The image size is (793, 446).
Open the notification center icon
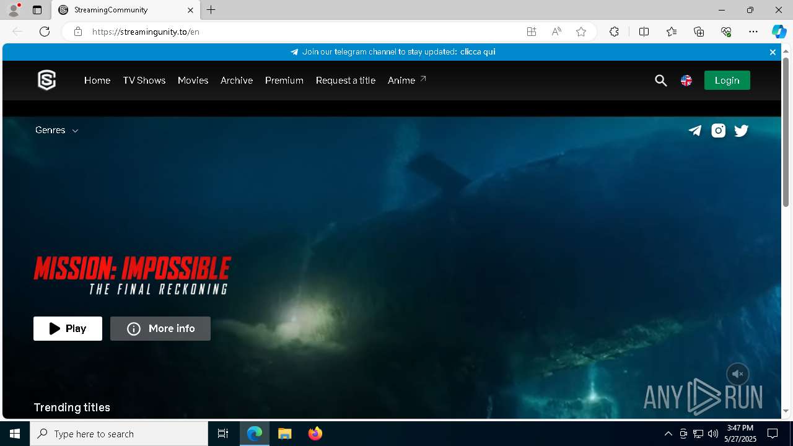point(773,434)
